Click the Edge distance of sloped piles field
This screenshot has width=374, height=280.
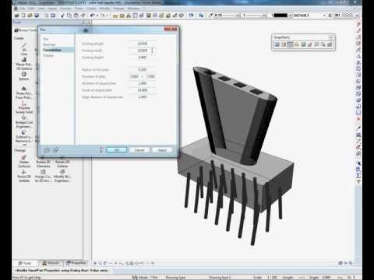pos(143,96)
